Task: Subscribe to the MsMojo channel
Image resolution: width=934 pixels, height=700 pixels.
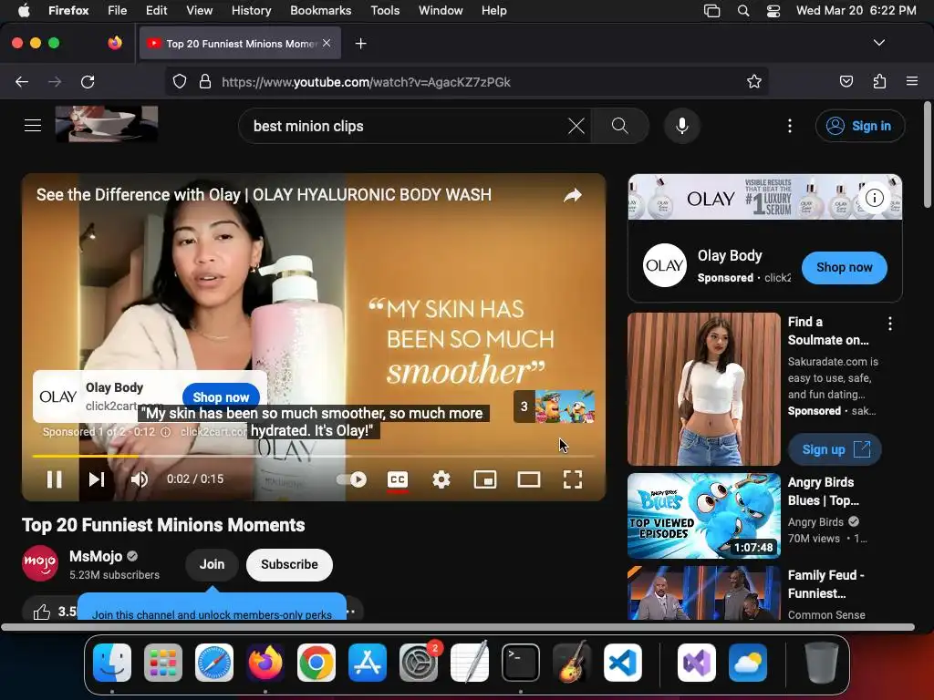Action: click(289, 564)
